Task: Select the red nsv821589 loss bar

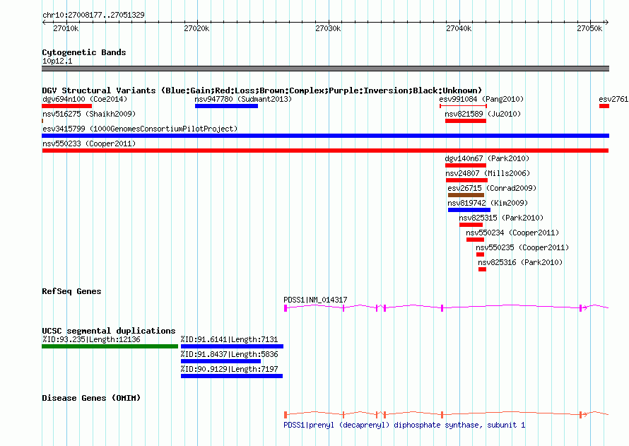Action: pyautogui.click(x=465, y=121)
